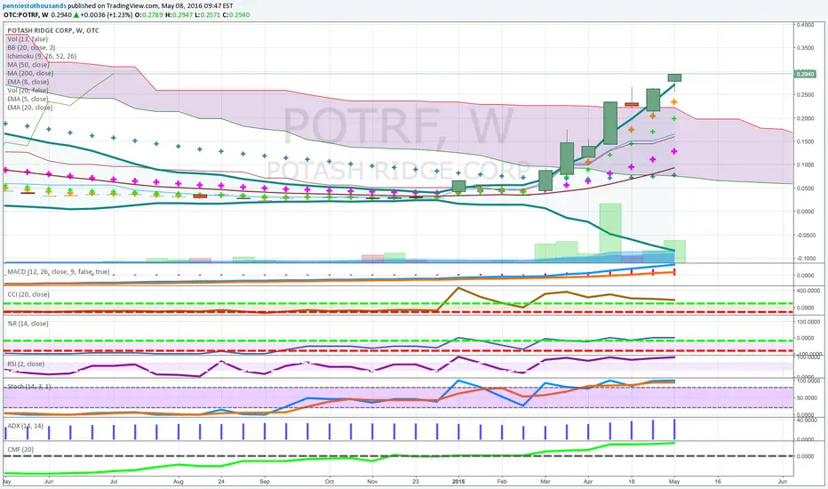Click the 40.0000 ADX axis label
Screen dimensions: 828x489
coord(808,420)
